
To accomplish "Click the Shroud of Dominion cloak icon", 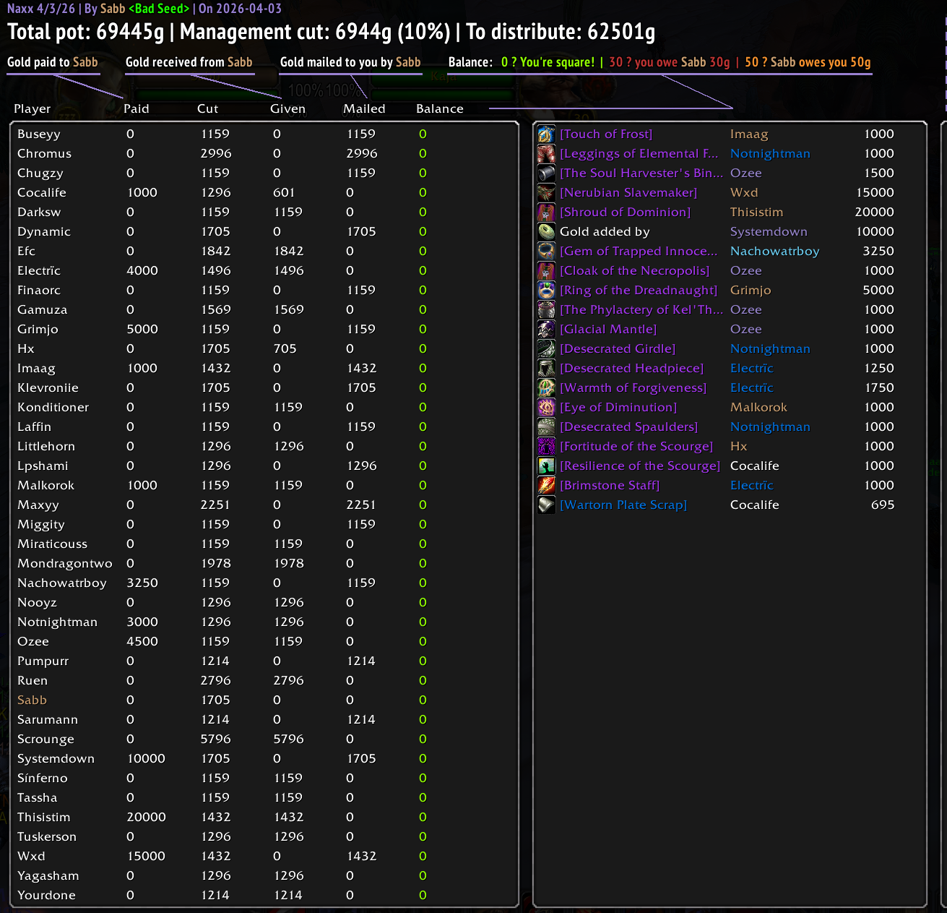I will (546, 212).
